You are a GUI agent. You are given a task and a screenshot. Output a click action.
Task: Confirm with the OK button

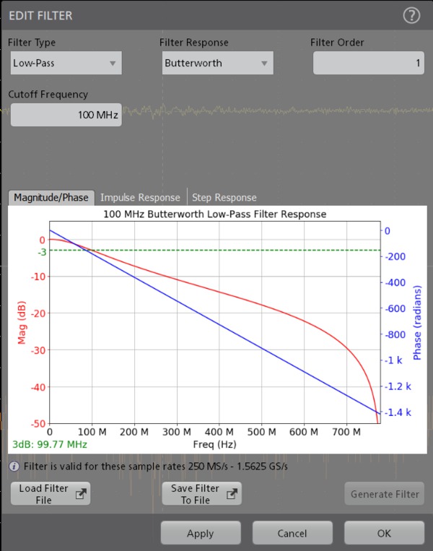click(x=383, y=533)
